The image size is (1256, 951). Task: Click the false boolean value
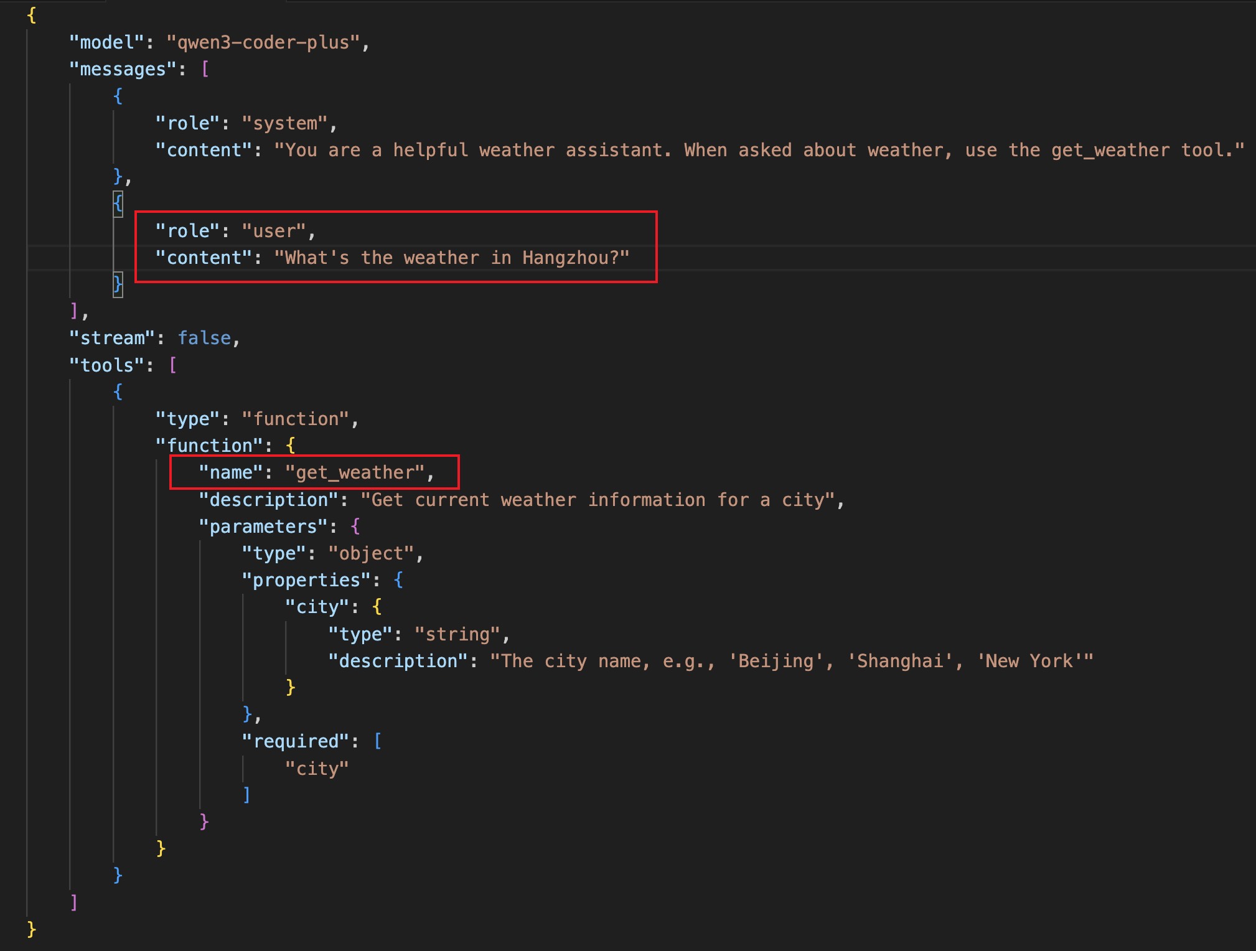204,338
